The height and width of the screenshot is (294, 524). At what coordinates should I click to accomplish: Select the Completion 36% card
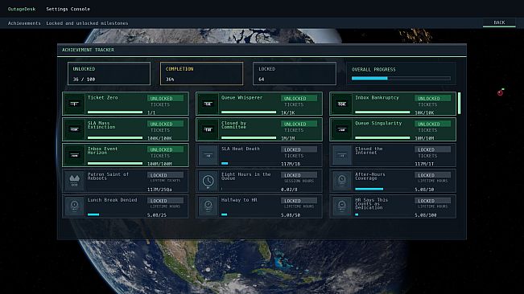[x=201, y=73]
